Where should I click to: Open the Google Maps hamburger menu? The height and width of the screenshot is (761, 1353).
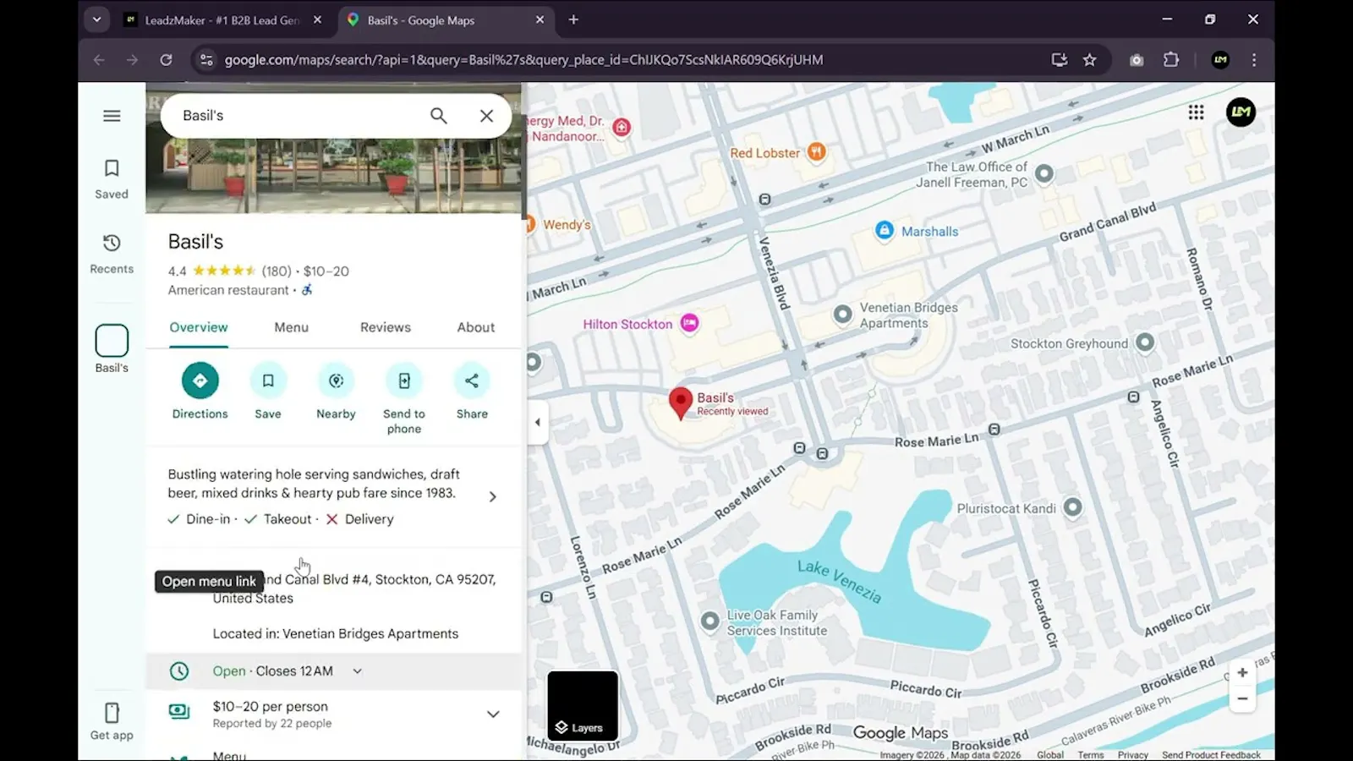(x=112, y=116)
